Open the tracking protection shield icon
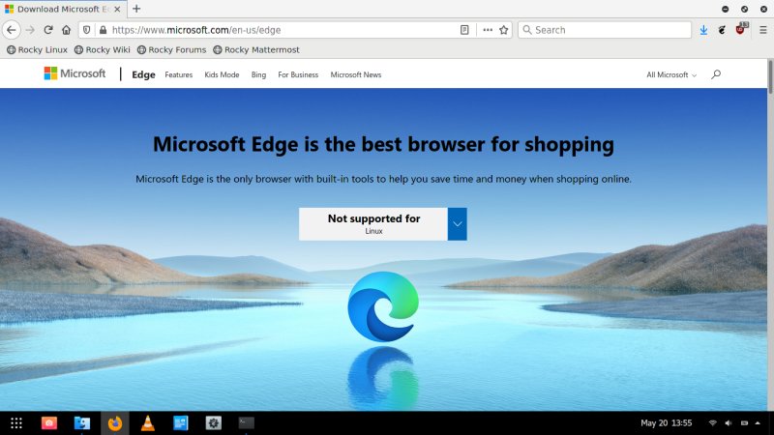This screenshot has width=774, height=435. pos(87,30)
